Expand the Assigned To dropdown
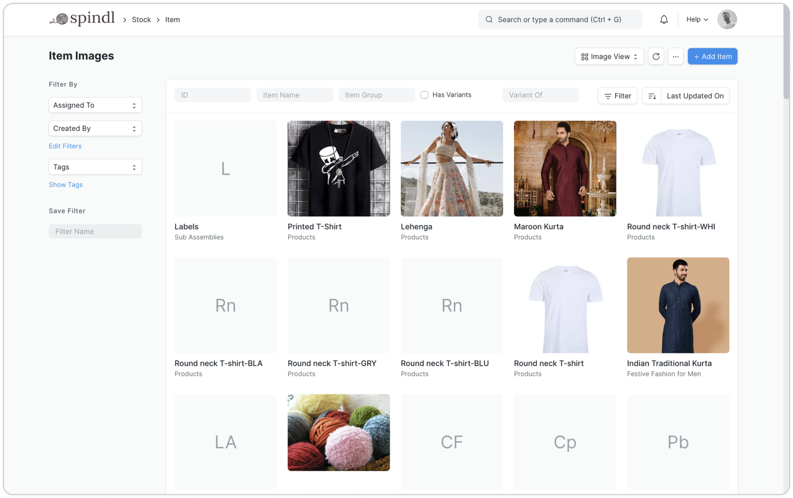Viewport: 793px width, 498px height. point(95,105)
